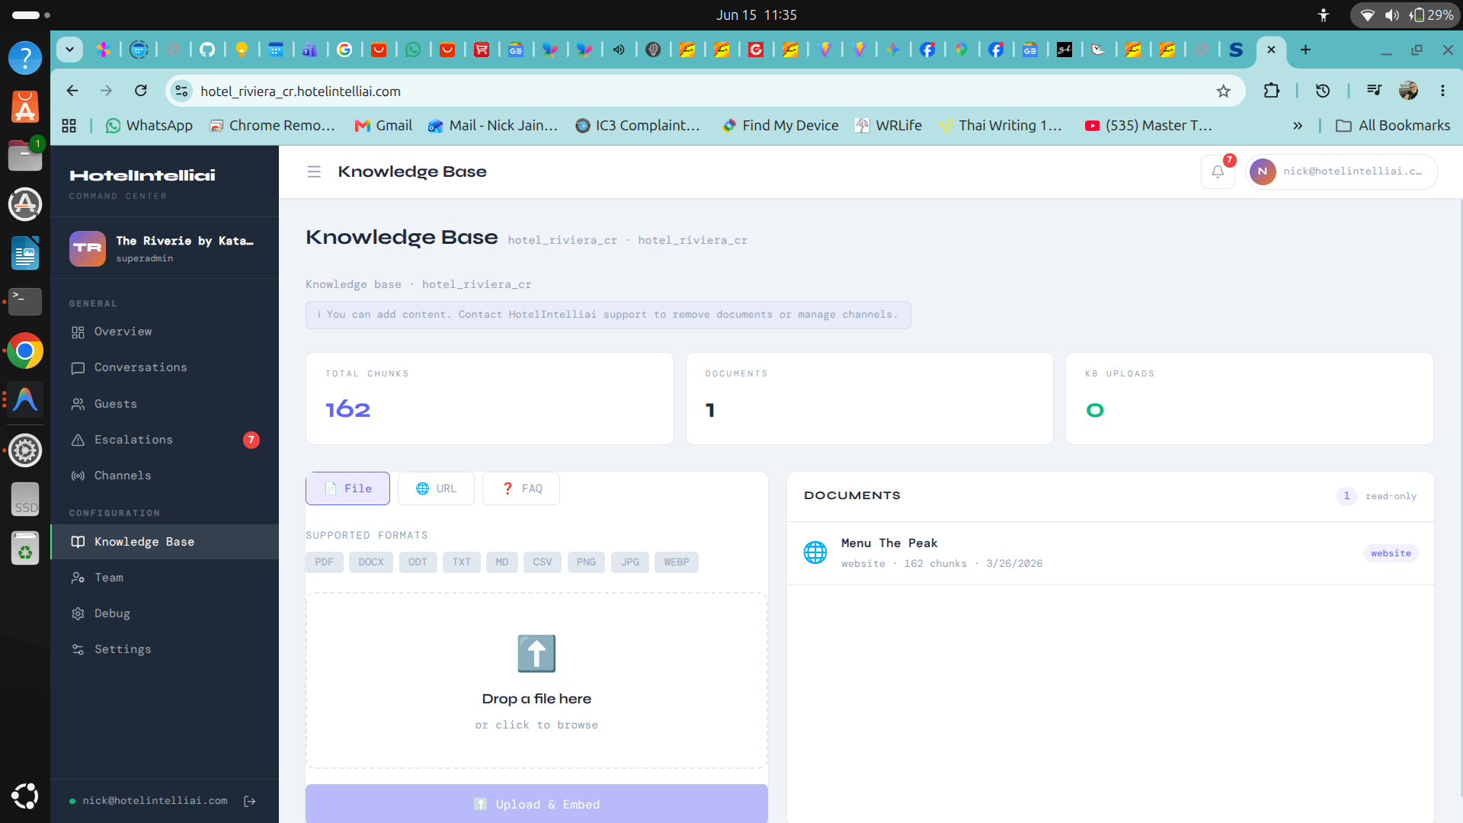Open the Debug page

pyautogui.click(x=165, y=613)
